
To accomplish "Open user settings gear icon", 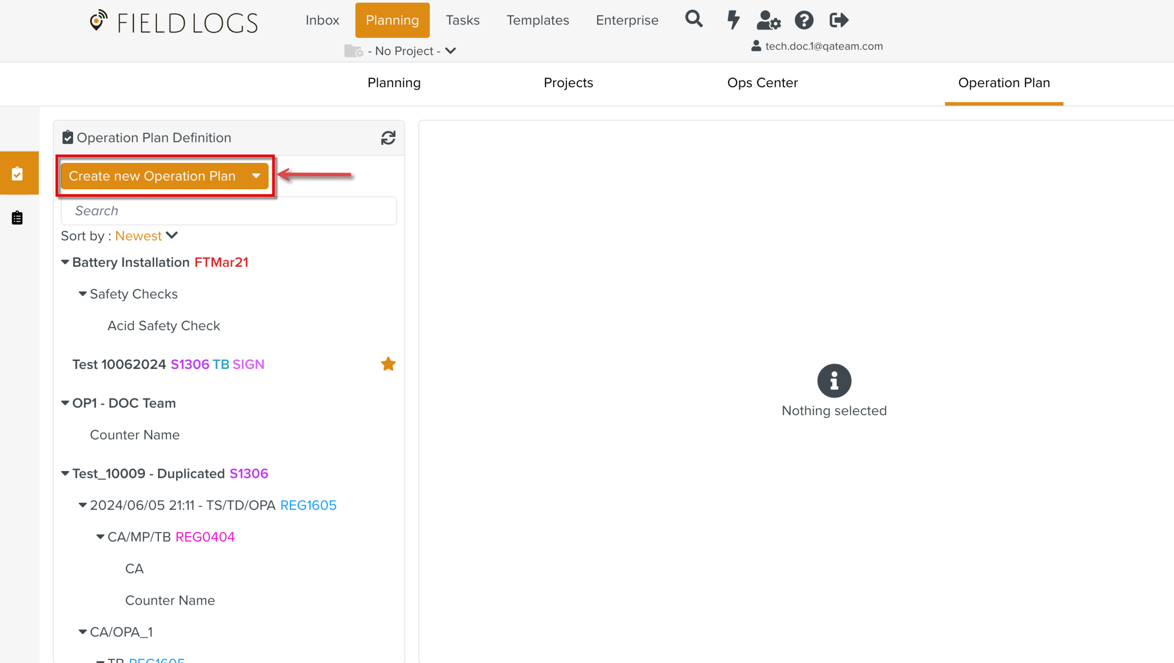I will 769,20.
